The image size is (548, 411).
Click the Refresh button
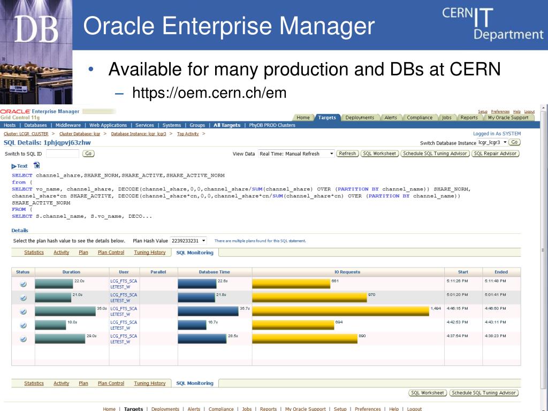coord(347,154)
